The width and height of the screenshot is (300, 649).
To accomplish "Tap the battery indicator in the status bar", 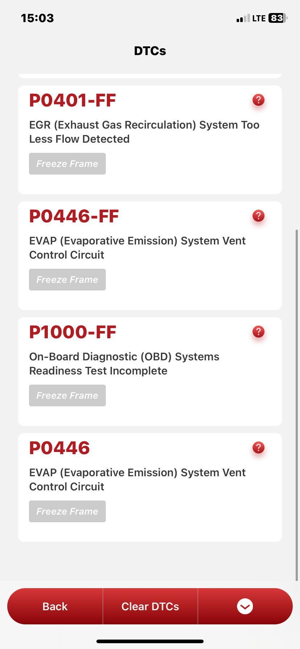I will coord(277,18).
